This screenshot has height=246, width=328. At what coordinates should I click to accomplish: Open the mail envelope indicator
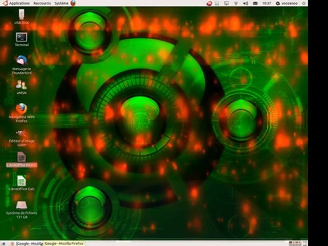255,3
